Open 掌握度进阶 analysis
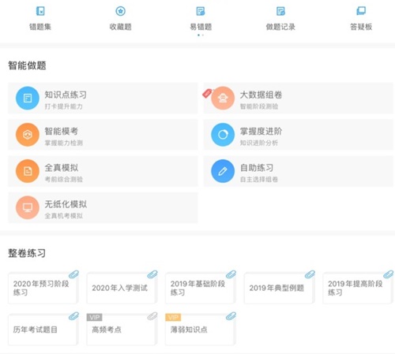This screenshot has width=395, height=354. click(299, 135)
